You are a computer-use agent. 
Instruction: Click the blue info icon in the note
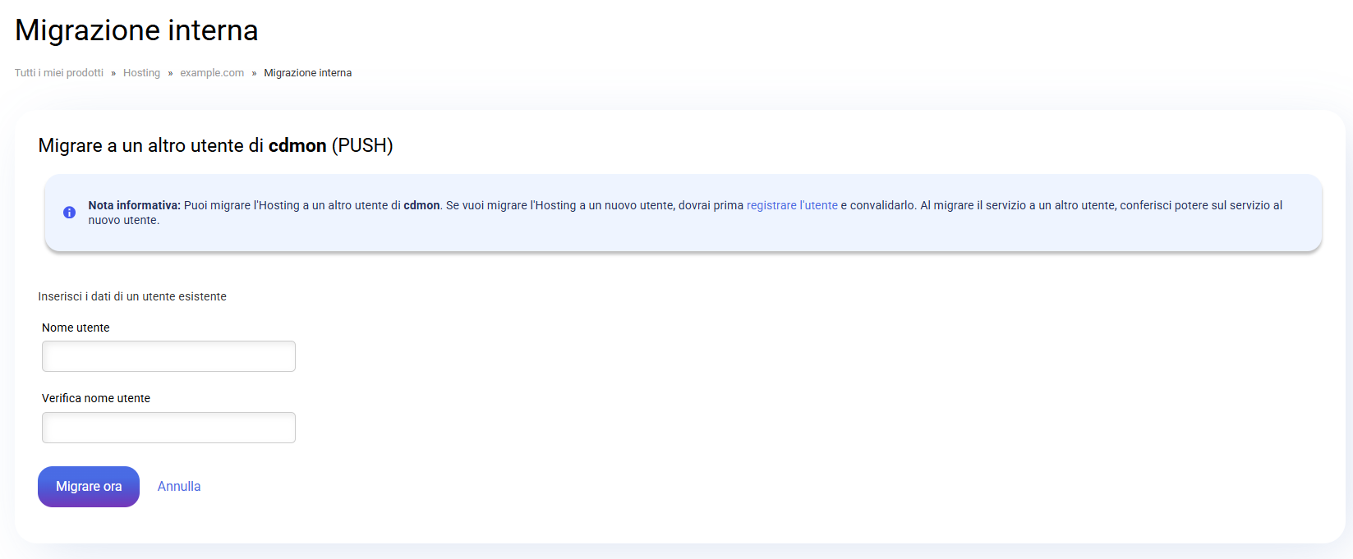click(x=70, y=213)
